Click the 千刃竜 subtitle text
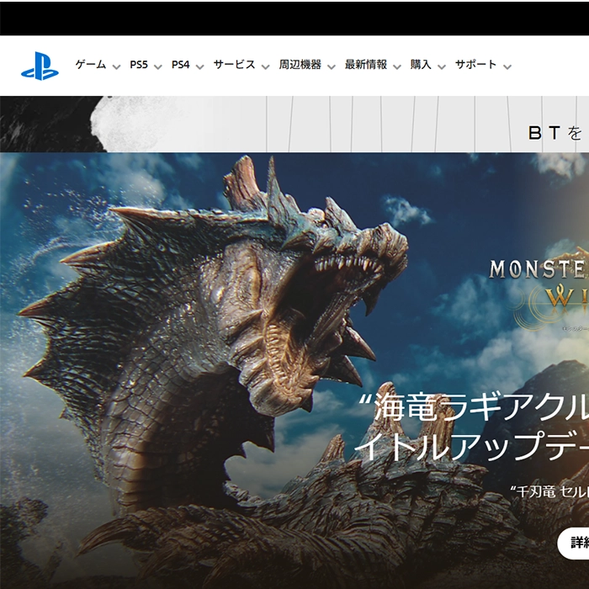The image size is (589, 589). point(549,491)
